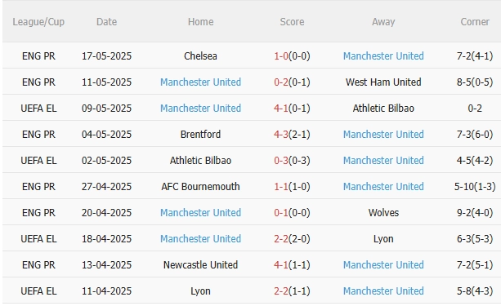Select West Ham United away team
The width and height of the screenshot is (501, 306).
click(383, 82)
